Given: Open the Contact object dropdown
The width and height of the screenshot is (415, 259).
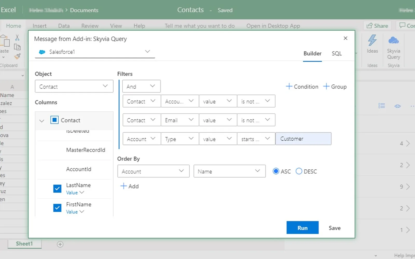Looking at the screenshot, I should click(x=74, y=87).
